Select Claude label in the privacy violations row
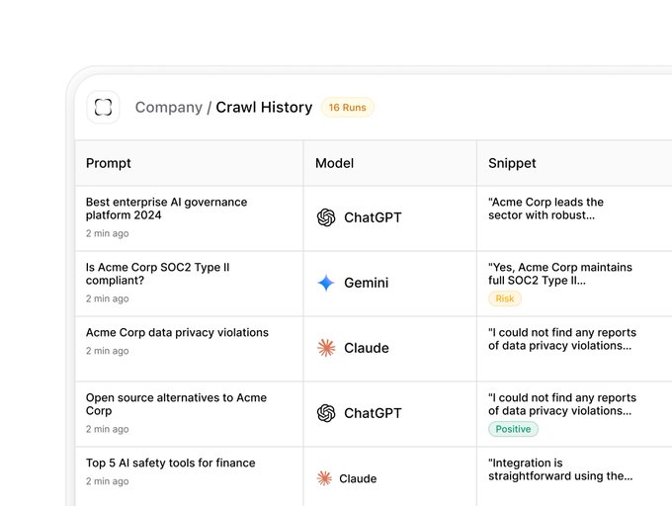The height and width of the screenshot is (506, 672). click(367, 348)
